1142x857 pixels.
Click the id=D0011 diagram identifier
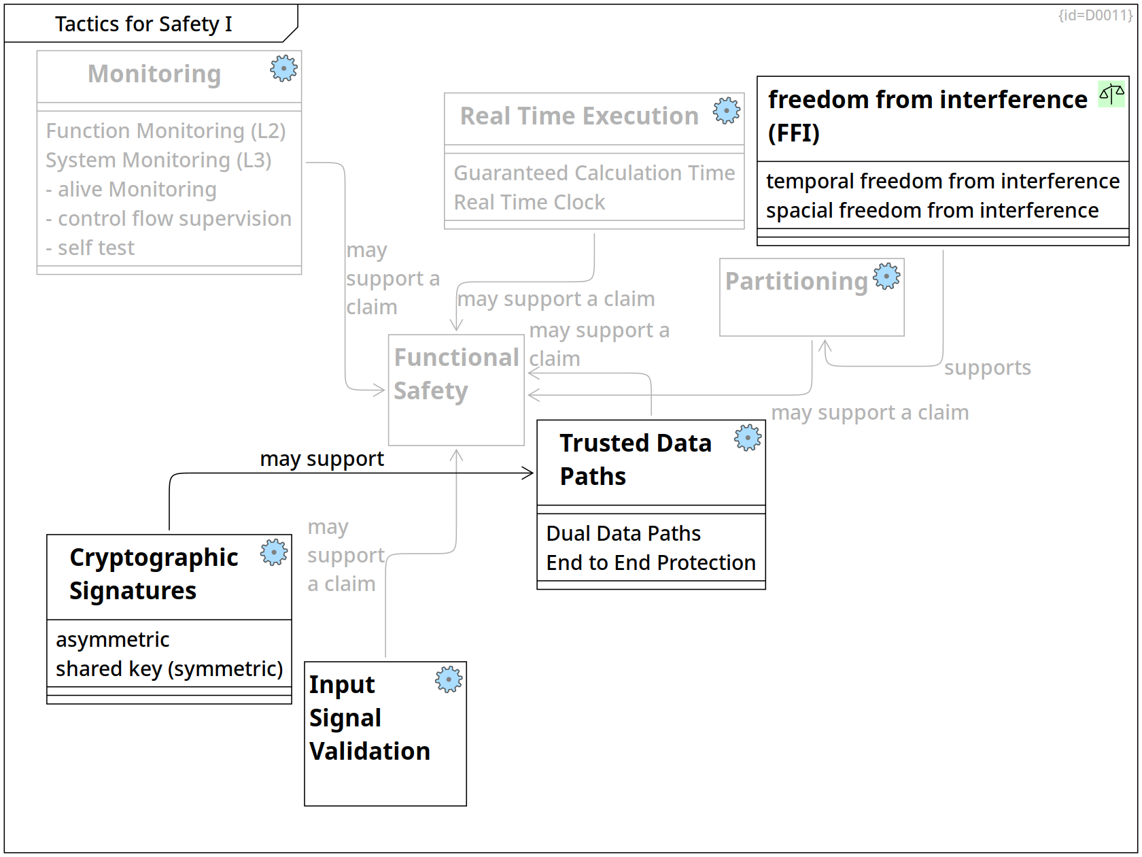click(x=1094, y=15)
